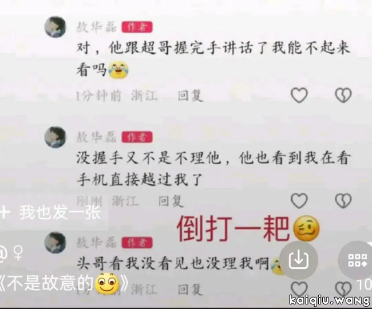Like the third comment with heart icon
The height and width of the screenshot is (309, 372).
click(x=299, y=289)
